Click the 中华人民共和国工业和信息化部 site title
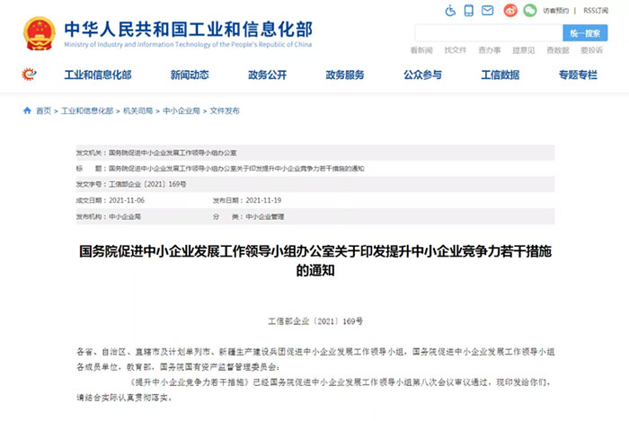629x421 pixels. [x=188, y=30]
